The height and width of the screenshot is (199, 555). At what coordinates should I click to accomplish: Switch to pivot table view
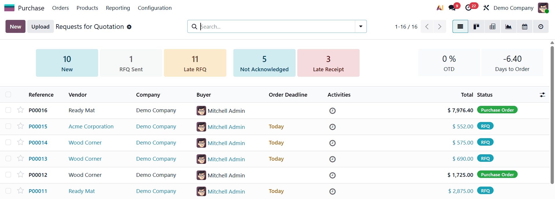(492, 27)
